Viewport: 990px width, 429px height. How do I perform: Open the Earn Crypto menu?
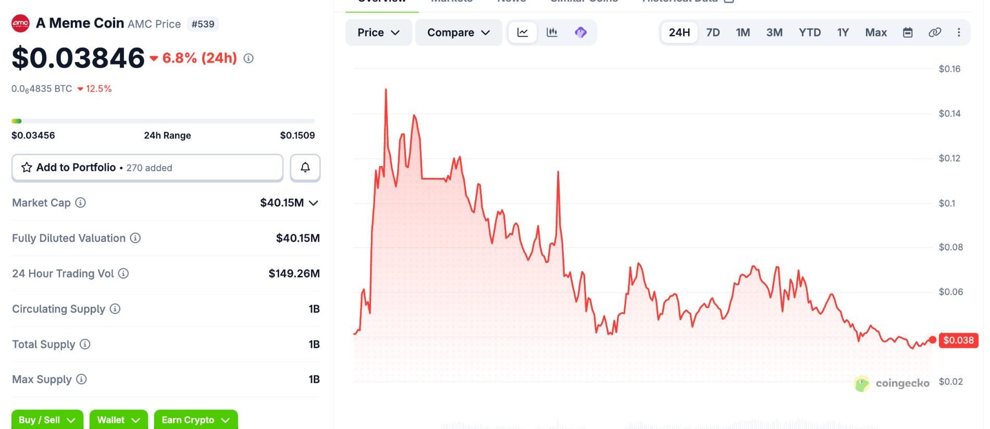point(196,420)
